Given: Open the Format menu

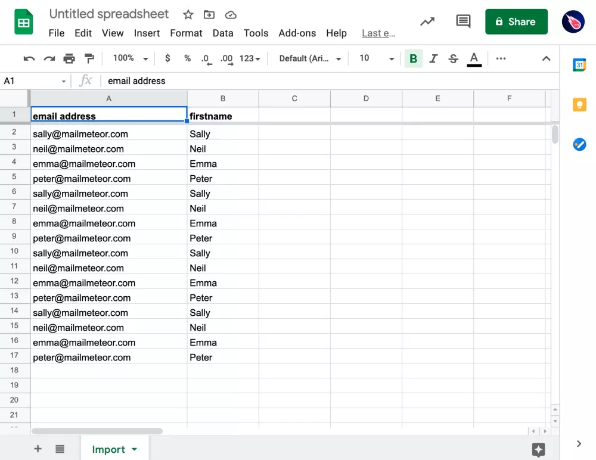Looking at the screenshot, I should coord(186,33).
